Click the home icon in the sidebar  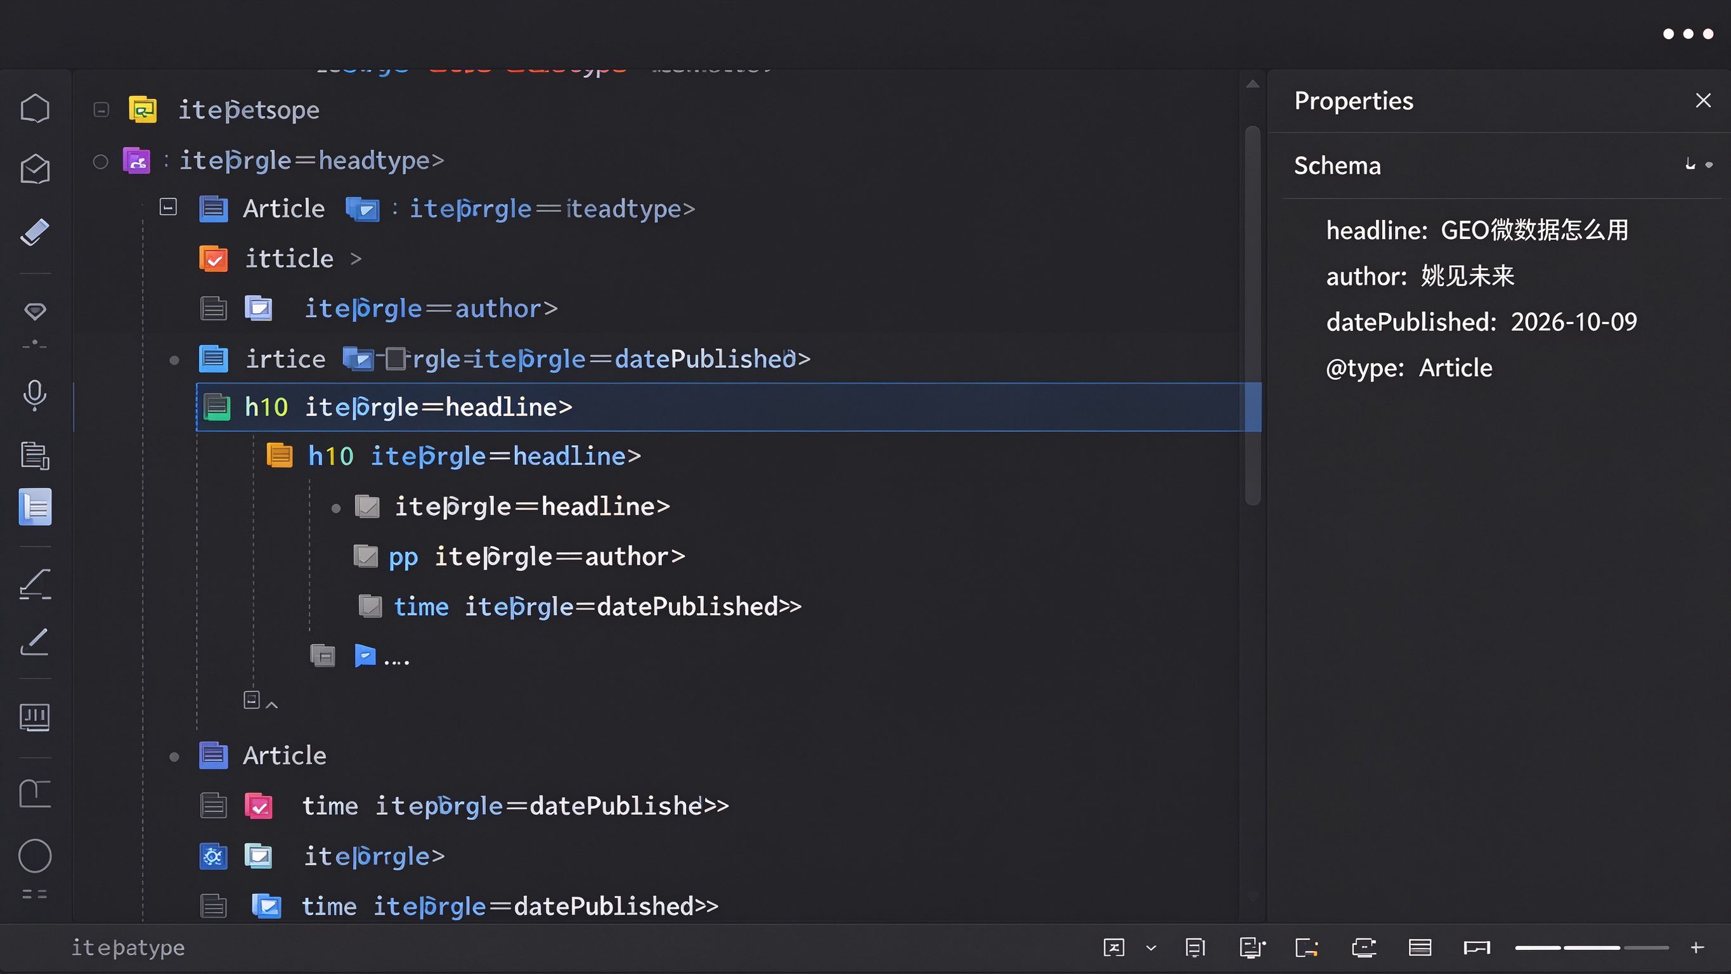[x=35, y=108]
